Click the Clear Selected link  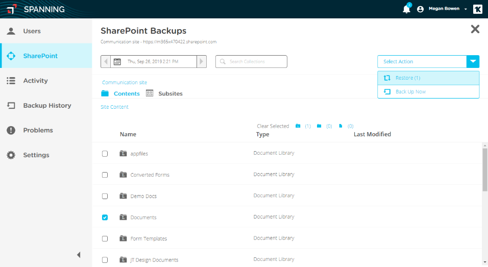273,126
